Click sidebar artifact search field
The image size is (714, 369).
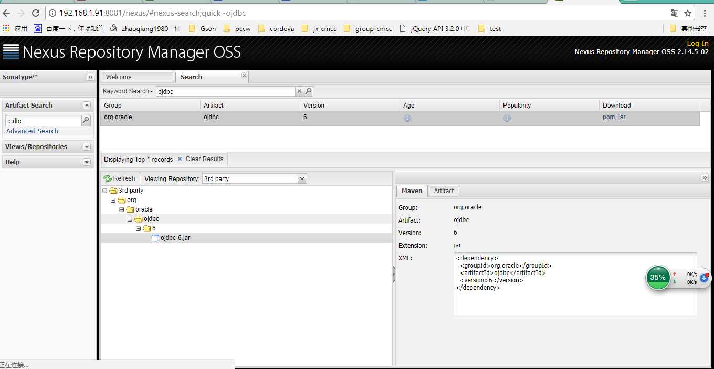click(x=44, y=121)
